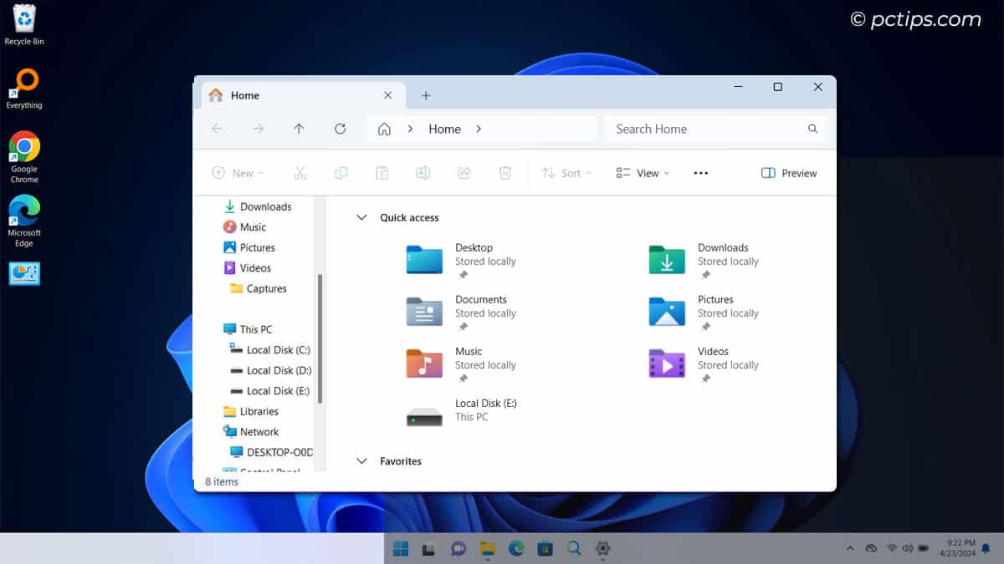The width and height of the screenshot is (1004, 564).
Task: Toggle the Preview pane
Action: pos(787,172)
